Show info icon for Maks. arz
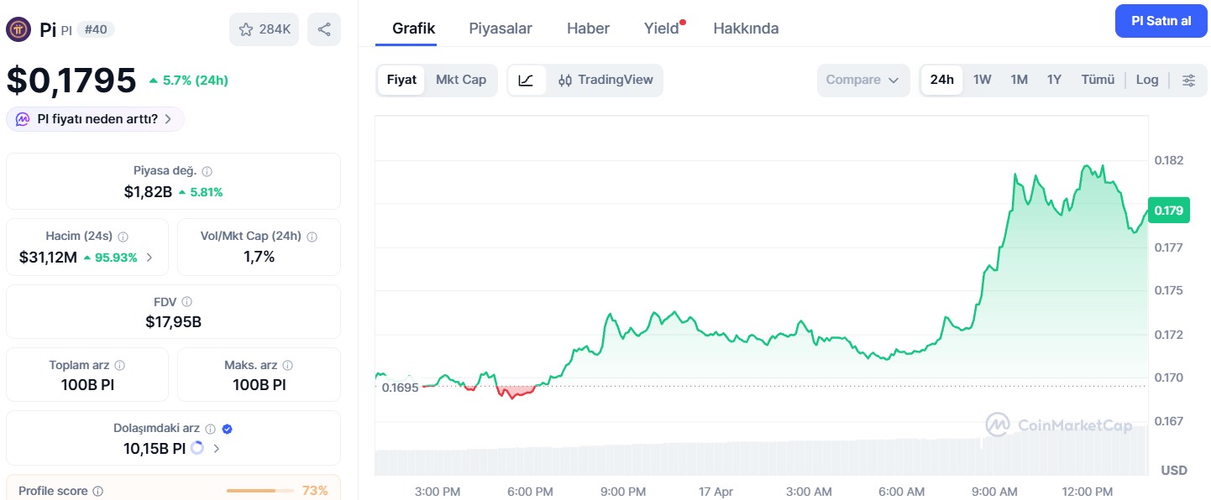The height and width of the screenshot is (500, 1211). 288,365
